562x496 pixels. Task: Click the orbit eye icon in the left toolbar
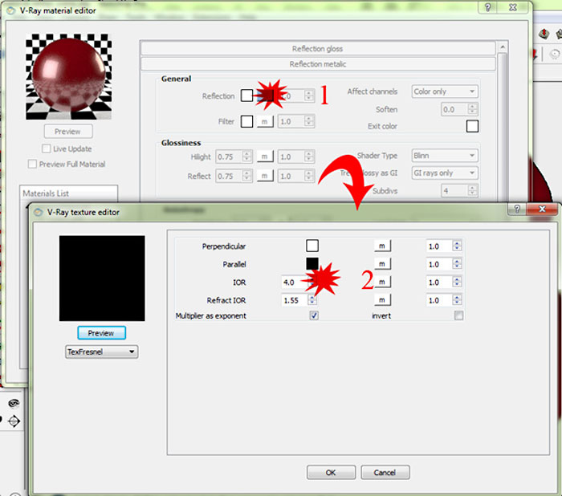tap(14, 403)
